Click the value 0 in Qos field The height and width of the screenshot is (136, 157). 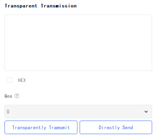[8, 112]
